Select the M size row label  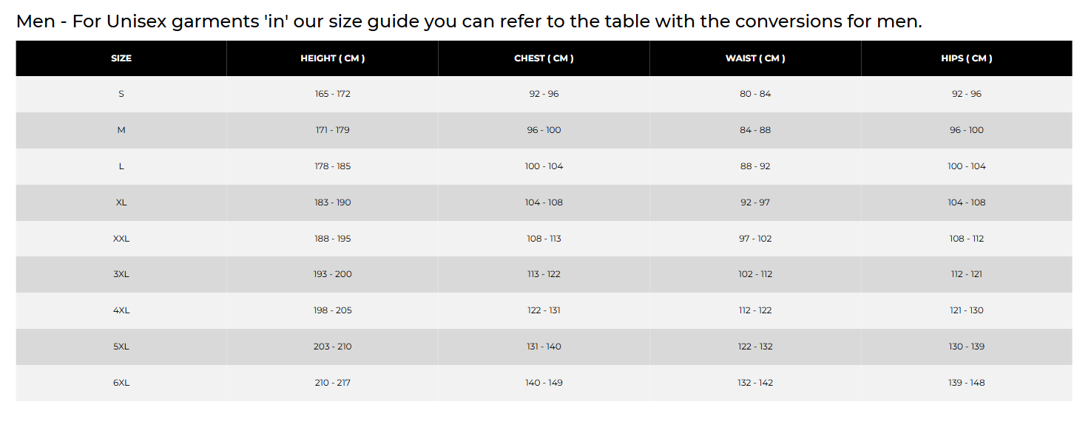coord(121,130)
